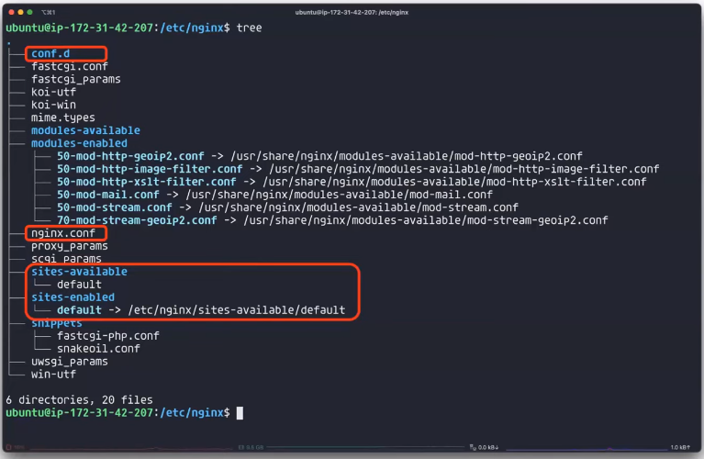704x459 pixels.
Task: Click the target path ending mod-stream-geoip2.conf
Action: (x=426, y=220)
